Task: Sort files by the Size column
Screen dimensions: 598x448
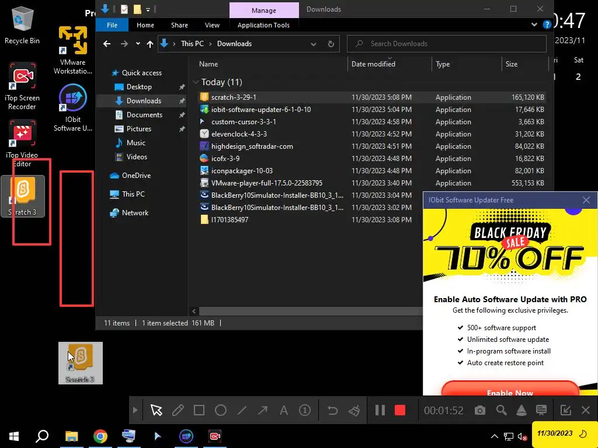Action: point(512,64)
